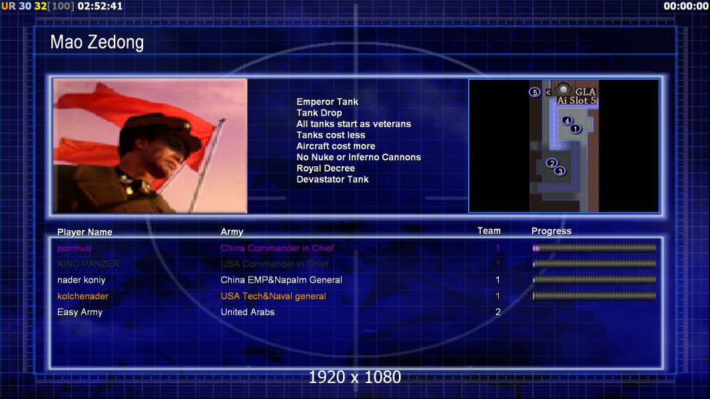Select player kolchenader
Viewport: 710px width, 399px height.
pos(83,296)
